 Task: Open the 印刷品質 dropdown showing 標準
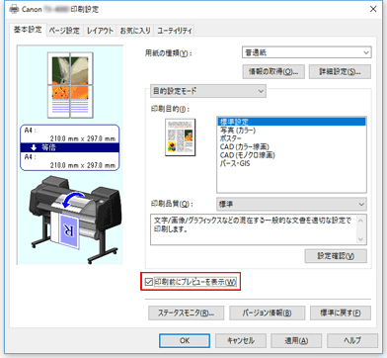(x=291, y=205)
